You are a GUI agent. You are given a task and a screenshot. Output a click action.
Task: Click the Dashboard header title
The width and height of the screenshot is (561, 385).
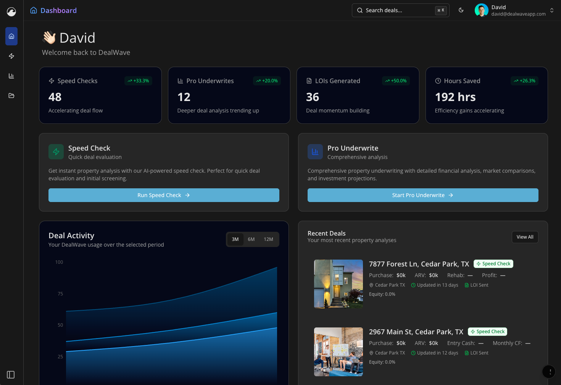59,10
